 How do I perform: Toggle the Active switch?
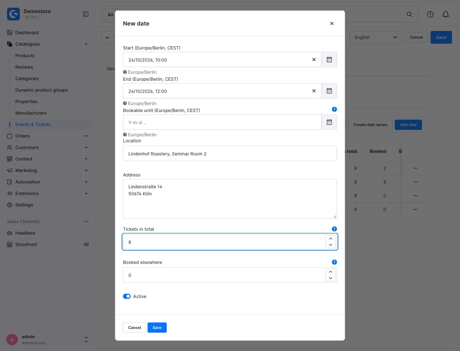(x=127, y=296)
